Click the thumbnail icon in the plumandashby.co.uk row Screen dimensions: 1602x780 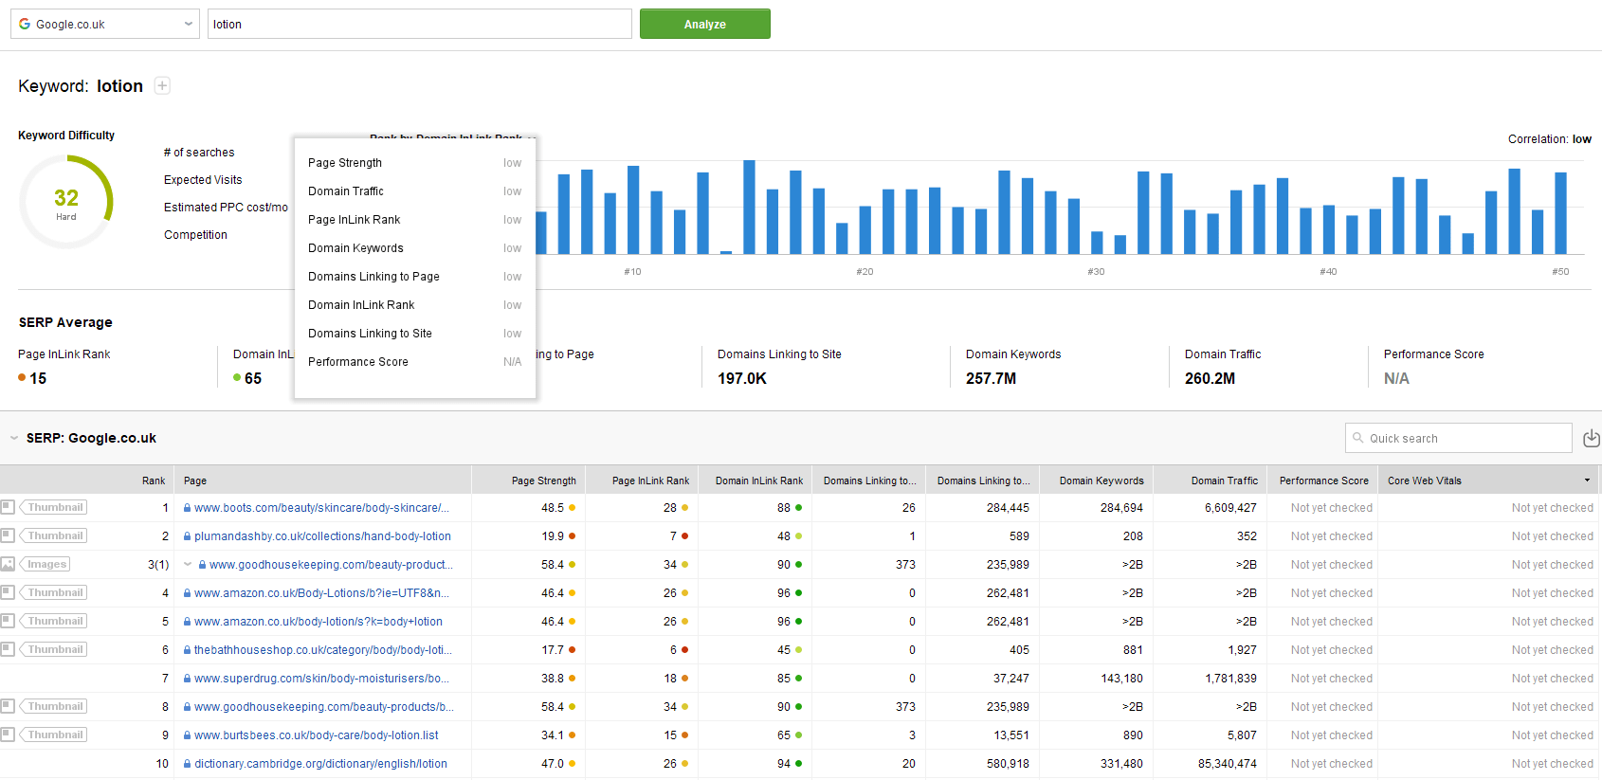click(x=8, y=535)
